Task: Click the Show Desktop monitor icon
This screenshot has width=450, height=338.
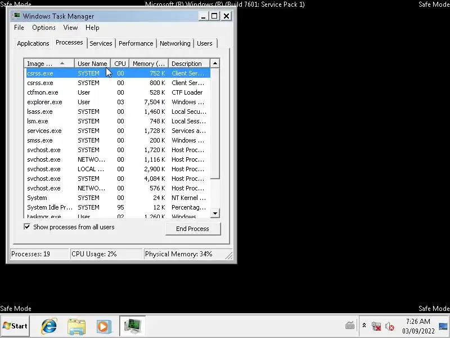Action: (443, 326)
